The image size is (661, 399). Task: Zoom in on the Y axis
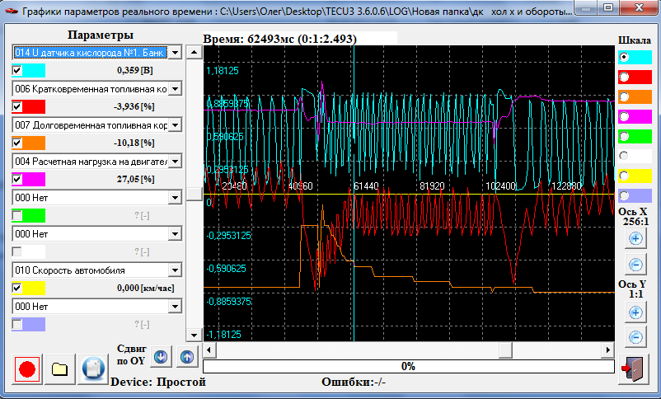click(x=635, y=312)
